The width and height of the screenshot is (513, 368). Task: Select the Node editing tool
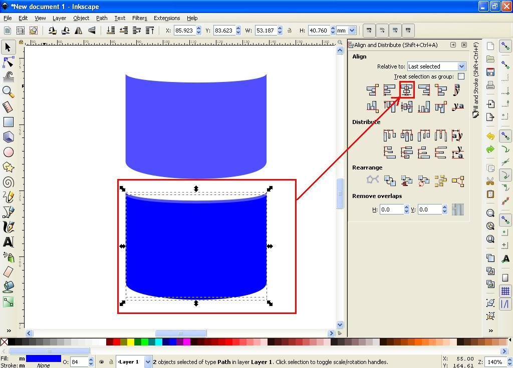[8, 62]
